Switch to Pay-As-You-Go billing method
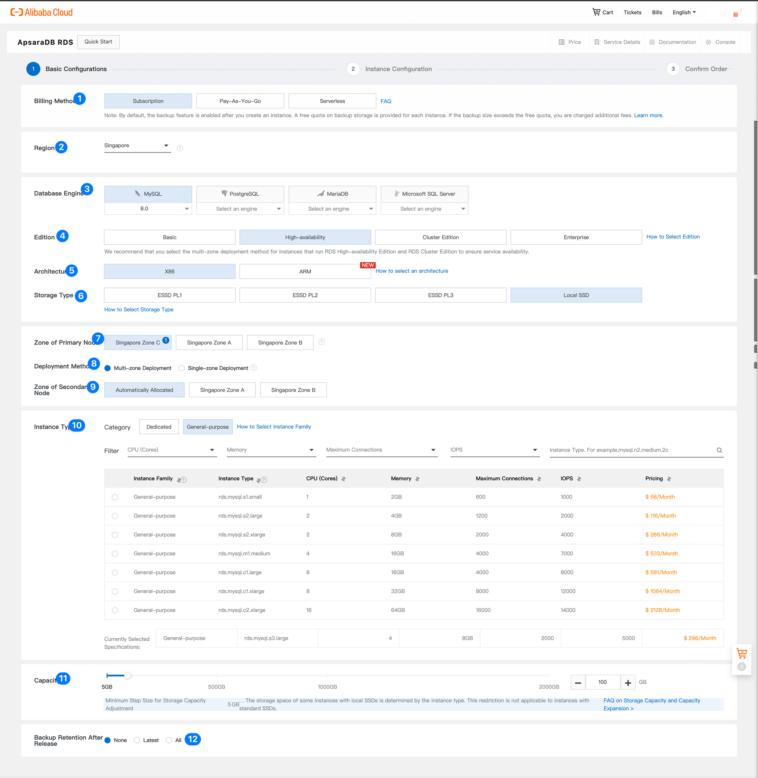Screen dimensions: 758x778 click(240, 101)
